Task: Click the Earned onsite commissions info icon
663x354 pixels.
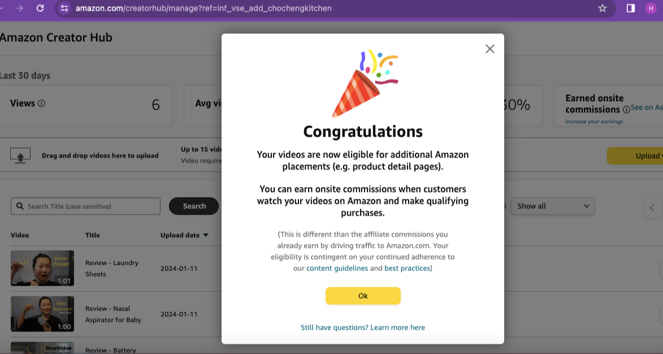Action: (626, 110)
